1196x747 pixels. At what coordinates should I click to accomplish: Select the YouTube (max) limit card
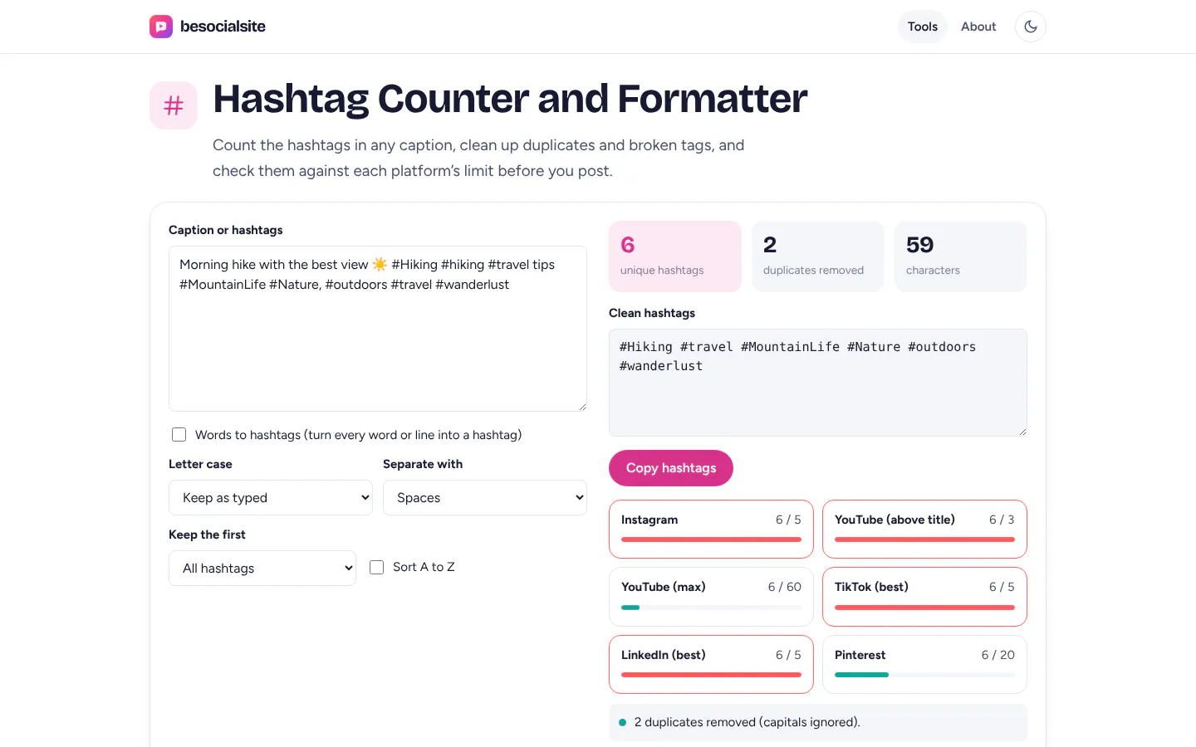pyautogui.click(x=711, y=597)
